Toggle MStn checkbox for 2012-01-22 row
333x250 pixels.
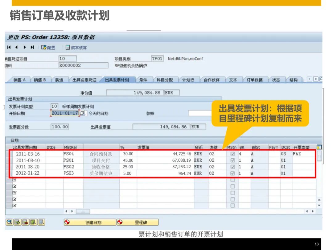coord(233,173)
